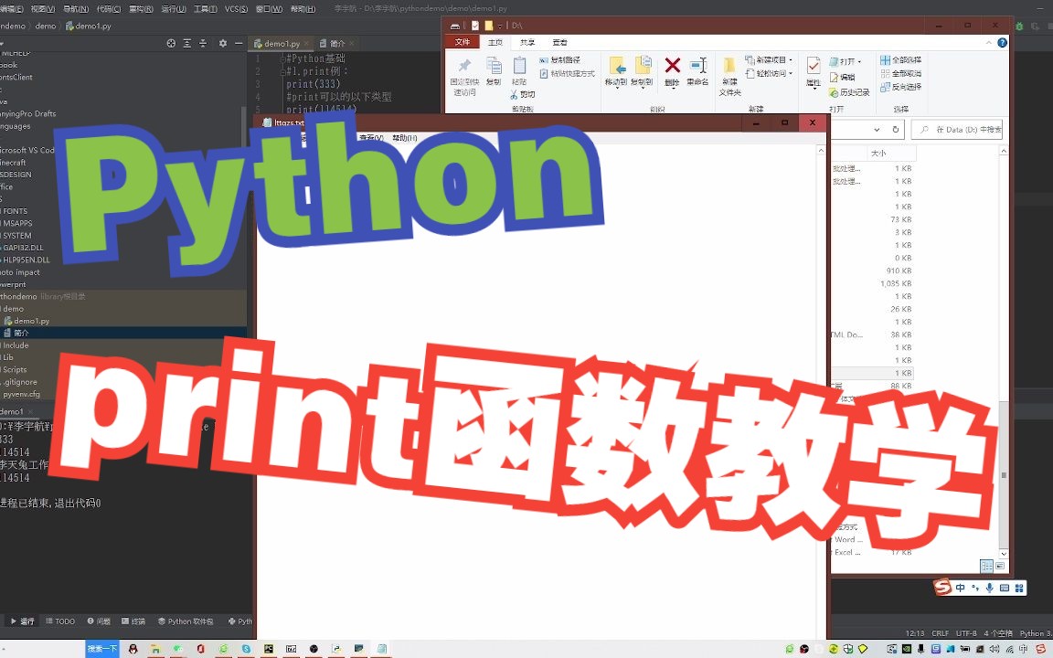Click the 终端 (Terminal) tool window button
Viewport: 1053px width, 658px height.
click(x=134, y=621)
